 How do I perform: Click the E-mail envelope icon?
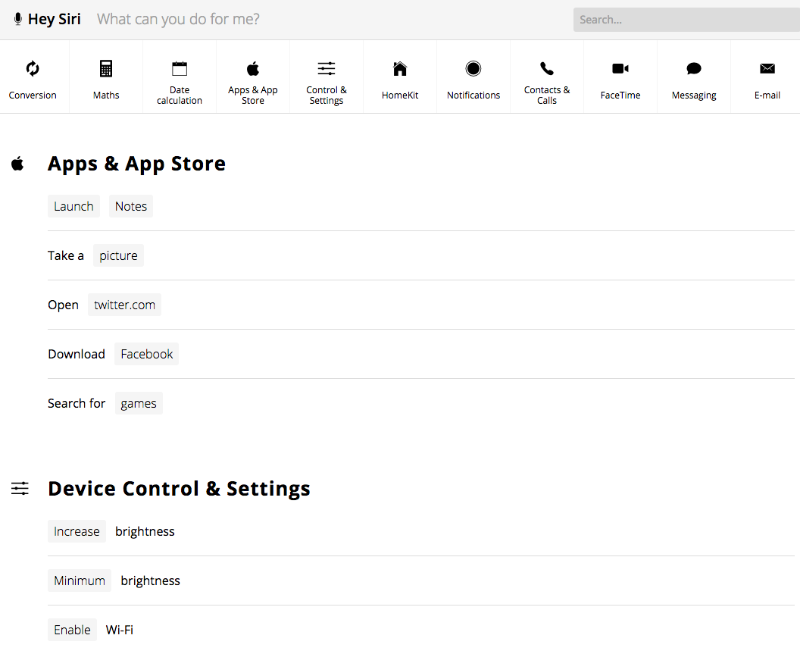[767, 68]
